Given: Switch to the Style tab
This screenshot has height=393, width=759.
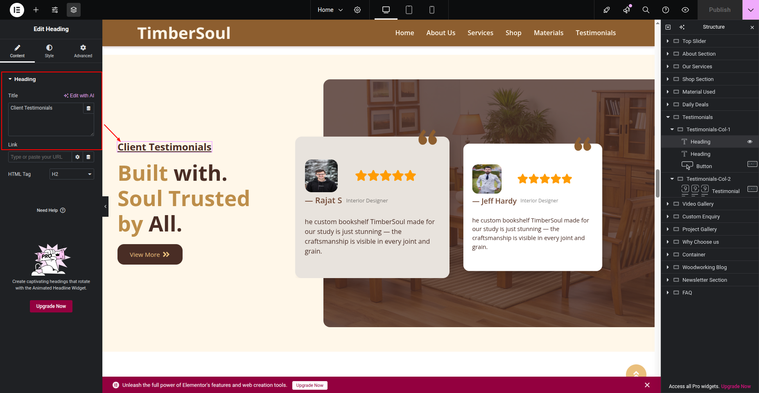Looking at the screenshot, I should coord(49,51).
